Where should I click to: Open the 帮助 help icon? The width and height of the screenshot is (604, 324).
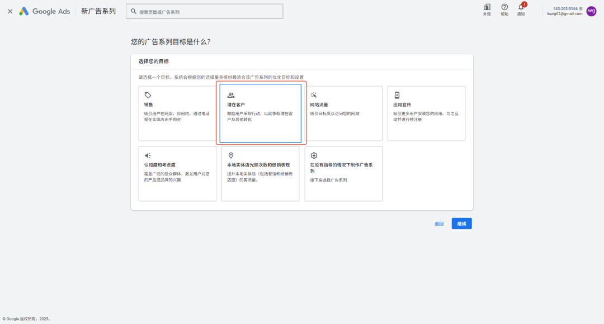504,9
